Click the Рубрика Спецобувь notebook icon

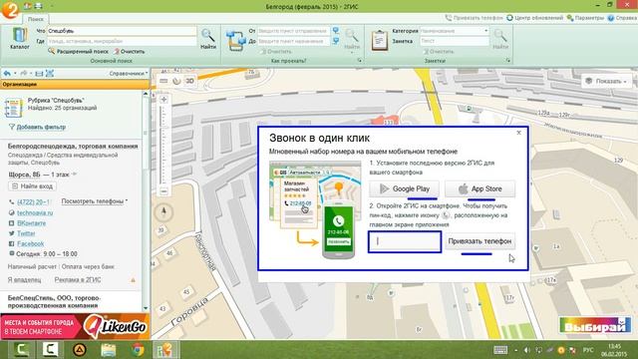(13, 108)
